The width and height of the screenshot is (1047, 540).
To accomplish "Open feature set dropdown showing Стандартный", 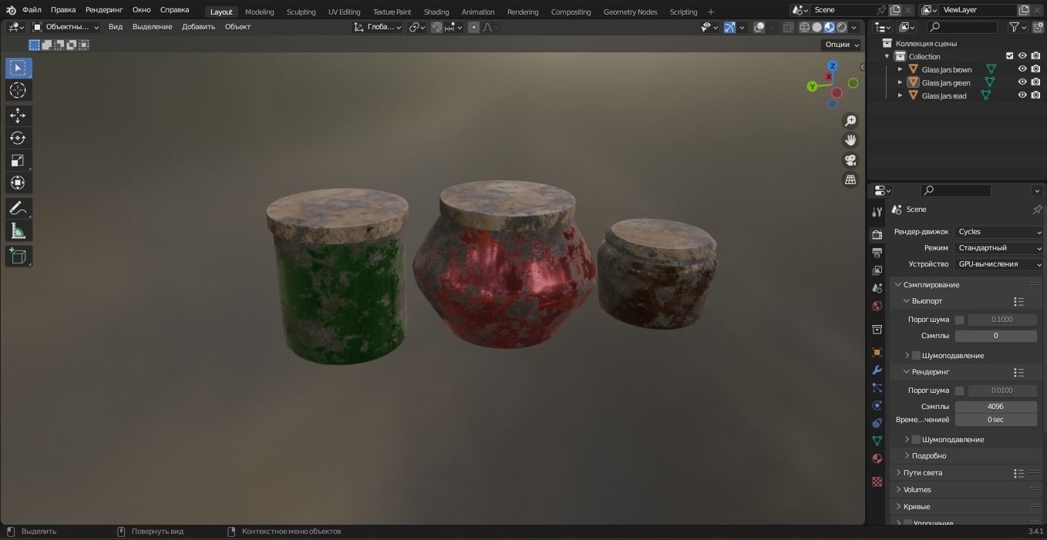I will [x=998, y=248].
